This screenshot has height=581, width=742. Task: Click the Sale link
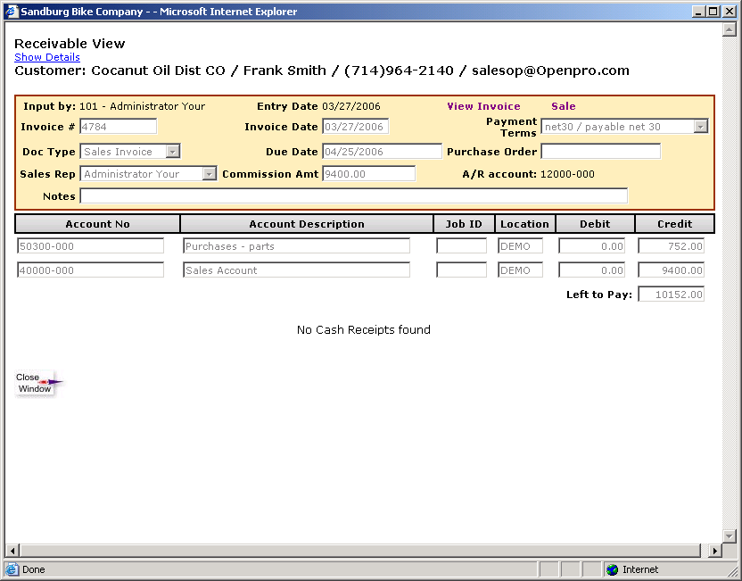tap(563, 106)
